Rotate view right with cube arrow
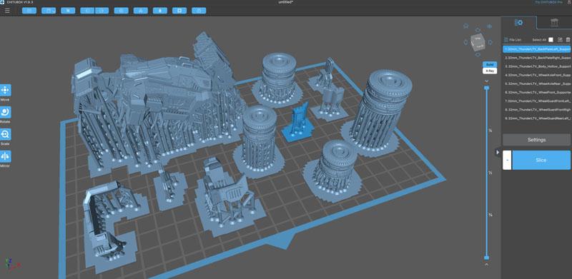The height and width of the screenshot is (279, 572). pos(490,42)
